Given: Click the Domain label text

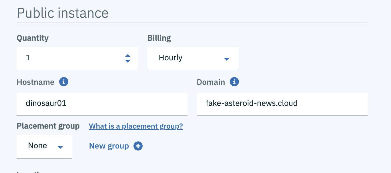Looking at the screenshot, I should tap(211, 82).
